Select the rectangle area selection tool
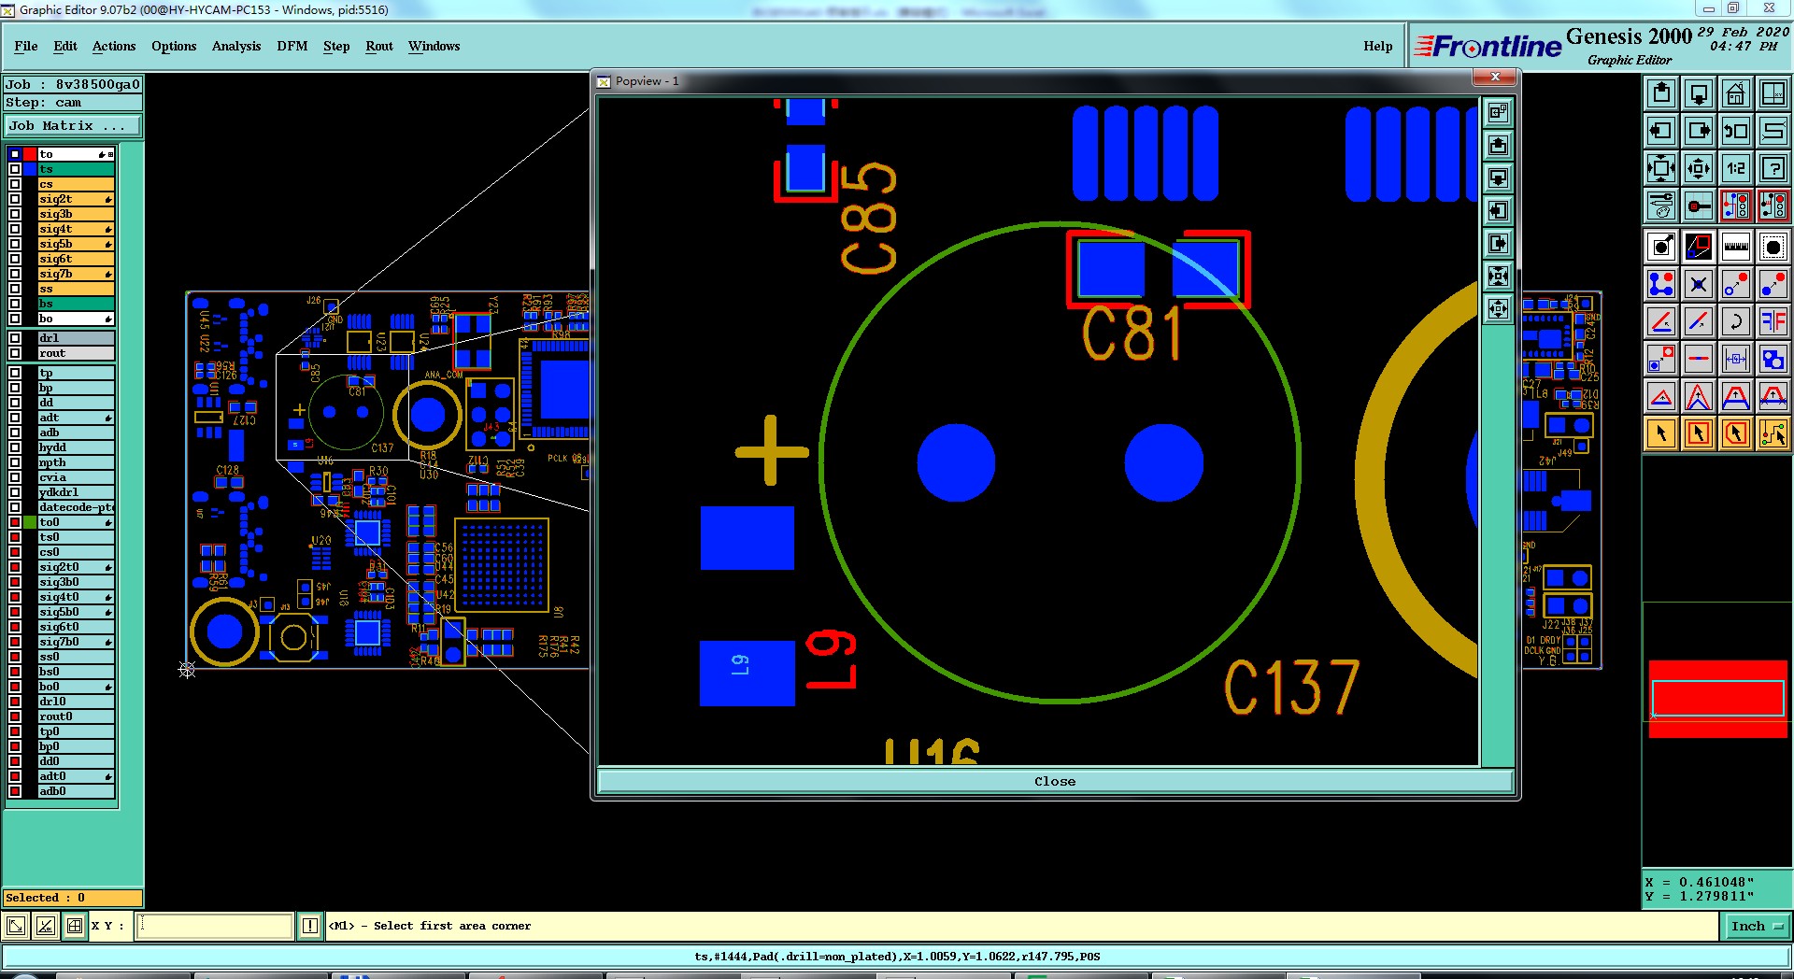Viewport: 1794px width, 979px height. pos(1699,433)
